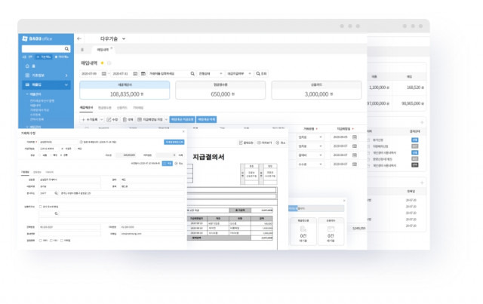Click the back arrow beside 다우기술
Image resolution: width=483 pixels, height=304 pixels.
tap(79, 38)
